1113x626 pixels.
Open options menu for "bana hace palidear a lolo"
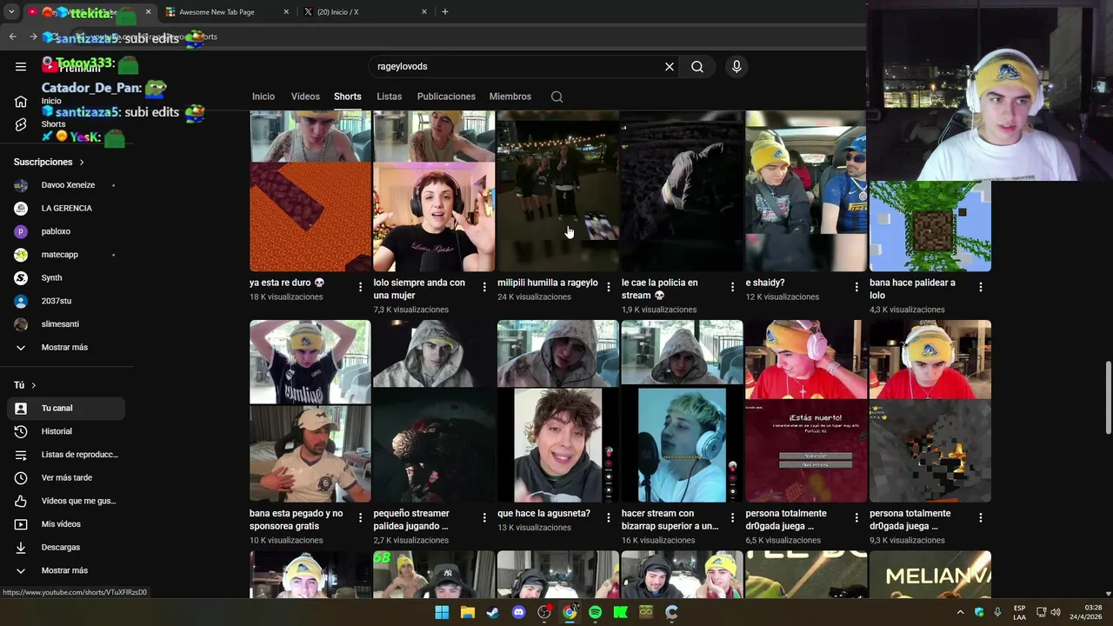[x=981, y=286]
